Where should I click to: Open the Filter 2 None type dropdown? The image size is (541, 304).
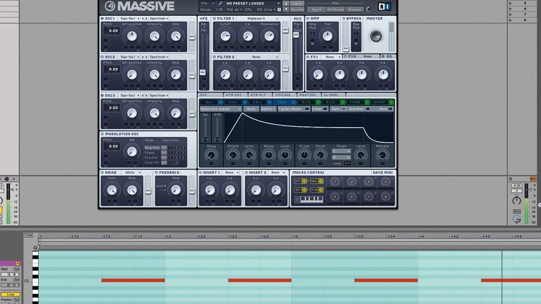click(x=258, y=57)
